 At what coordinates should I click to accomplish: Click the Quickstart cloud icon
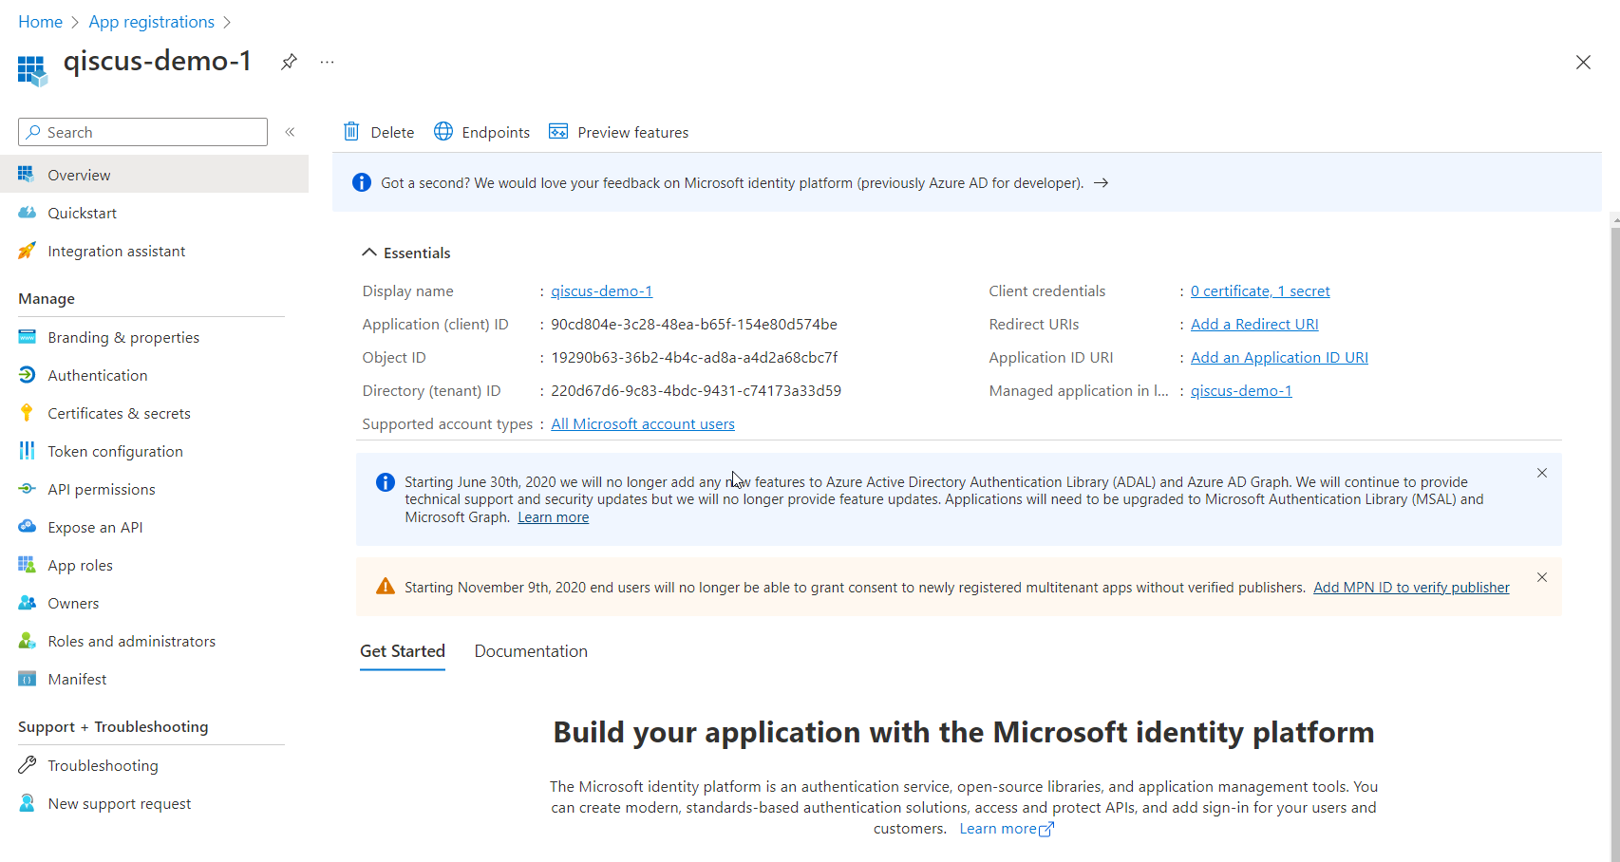27,213
